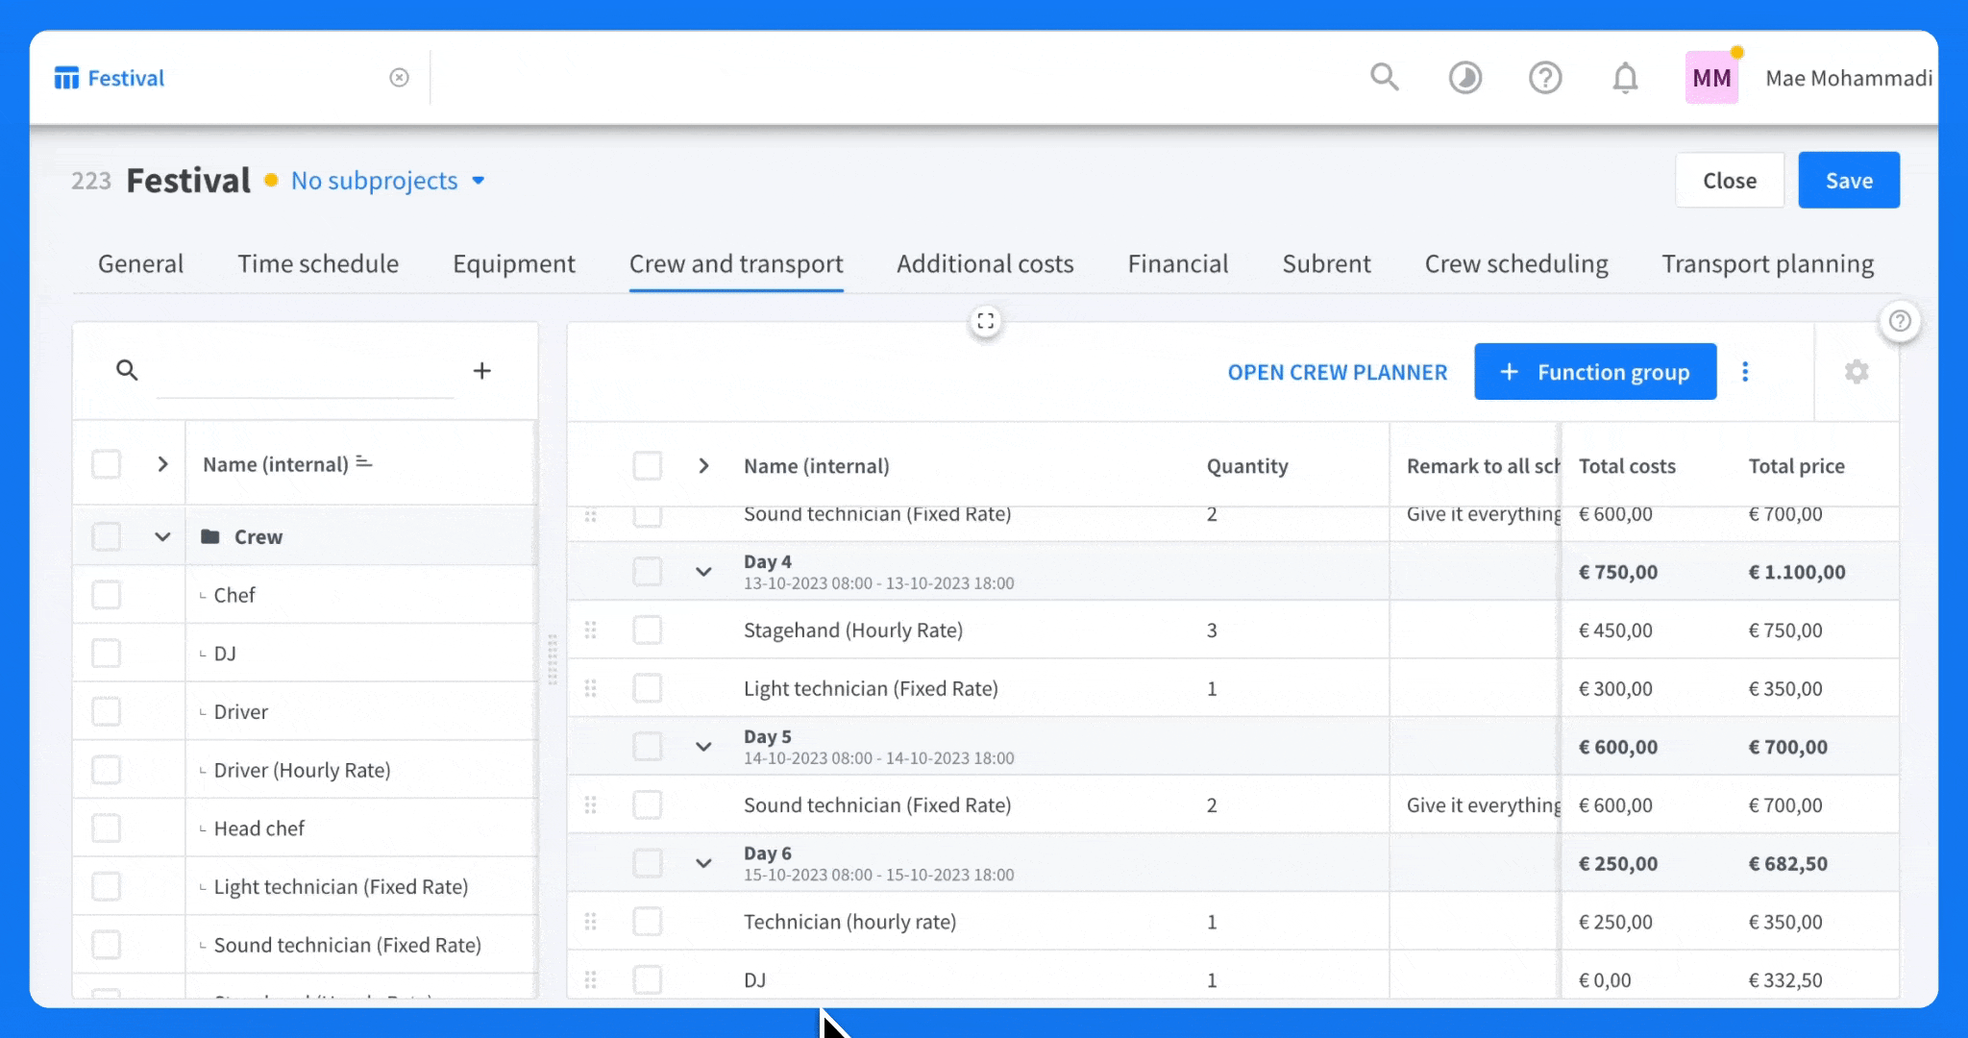Open the three-dot more options menu
This screenshot has width=1968, height=1038.
click(1745, 372)
